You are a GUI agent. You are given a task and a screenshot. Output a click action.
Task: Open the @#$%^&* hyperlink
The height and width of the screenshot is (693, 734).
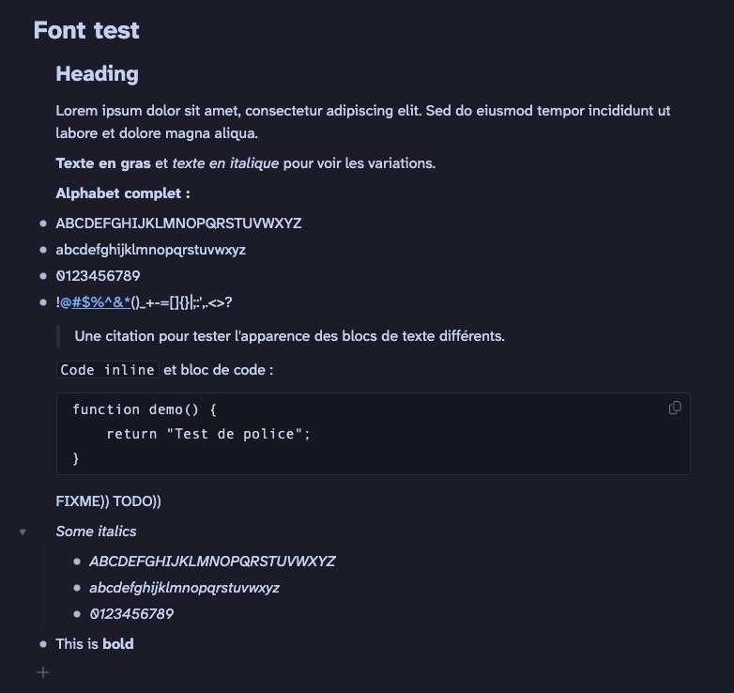point(96,302)
